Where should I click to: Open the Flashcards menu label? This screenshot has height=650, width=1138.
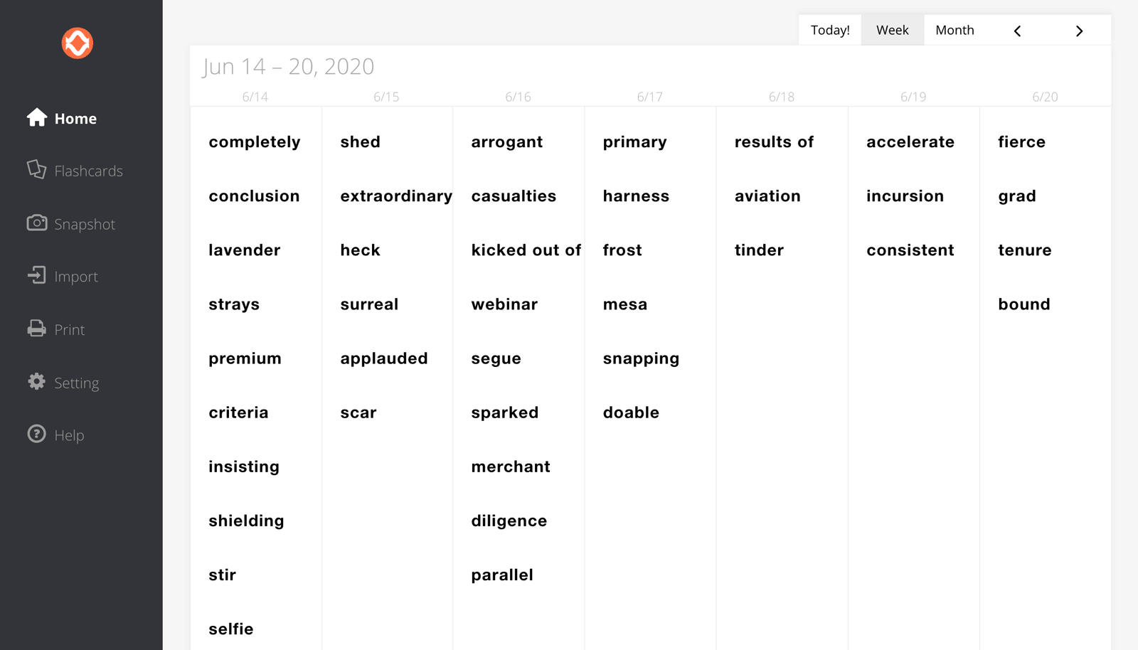pyautogui.click(x=89, y=171)
